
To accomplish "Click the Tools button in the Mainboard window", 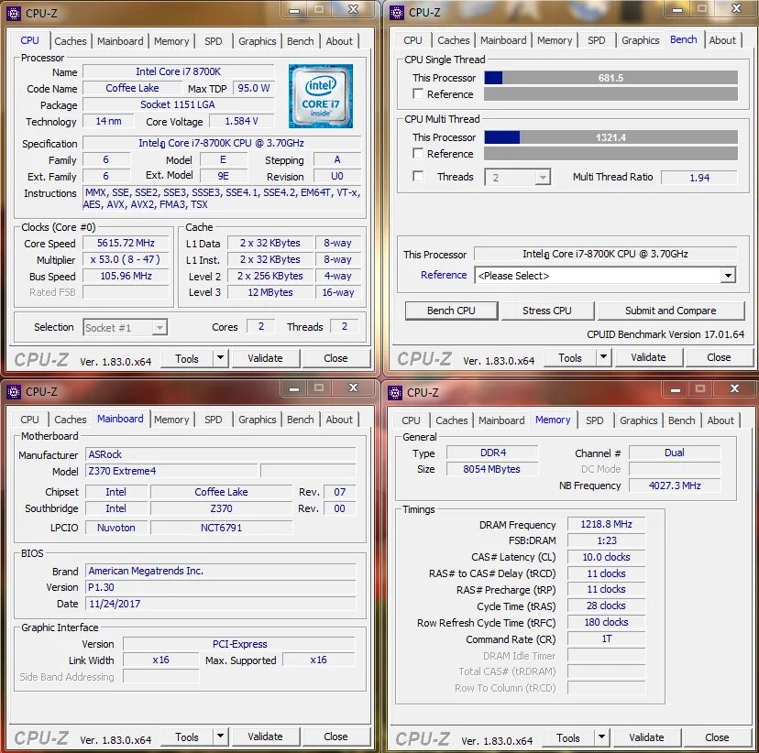I will (x=187, y=737).
